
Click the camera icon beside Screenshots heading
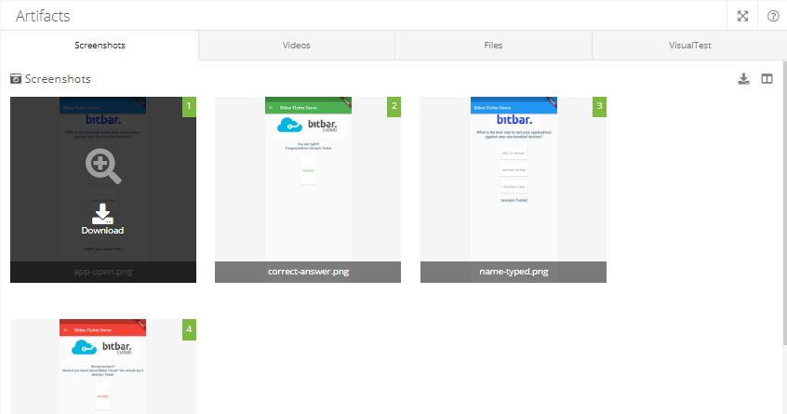[16, 79]
